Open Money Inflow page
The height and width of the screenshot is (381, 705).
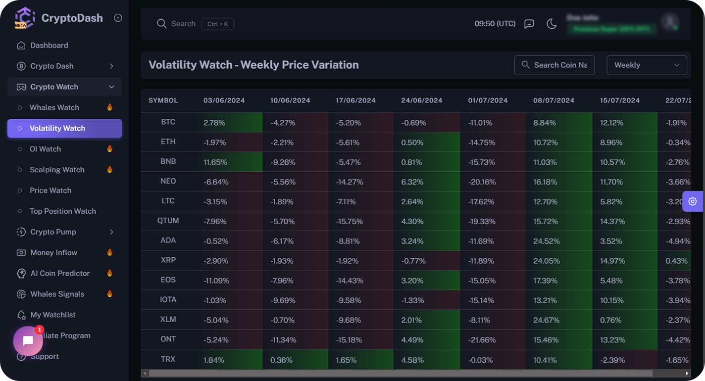64,253
